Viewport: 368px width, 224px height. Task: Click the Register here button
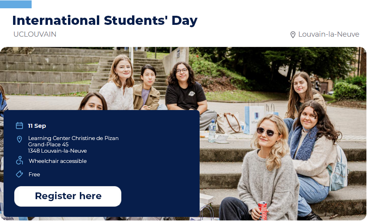tap(68, 196)
